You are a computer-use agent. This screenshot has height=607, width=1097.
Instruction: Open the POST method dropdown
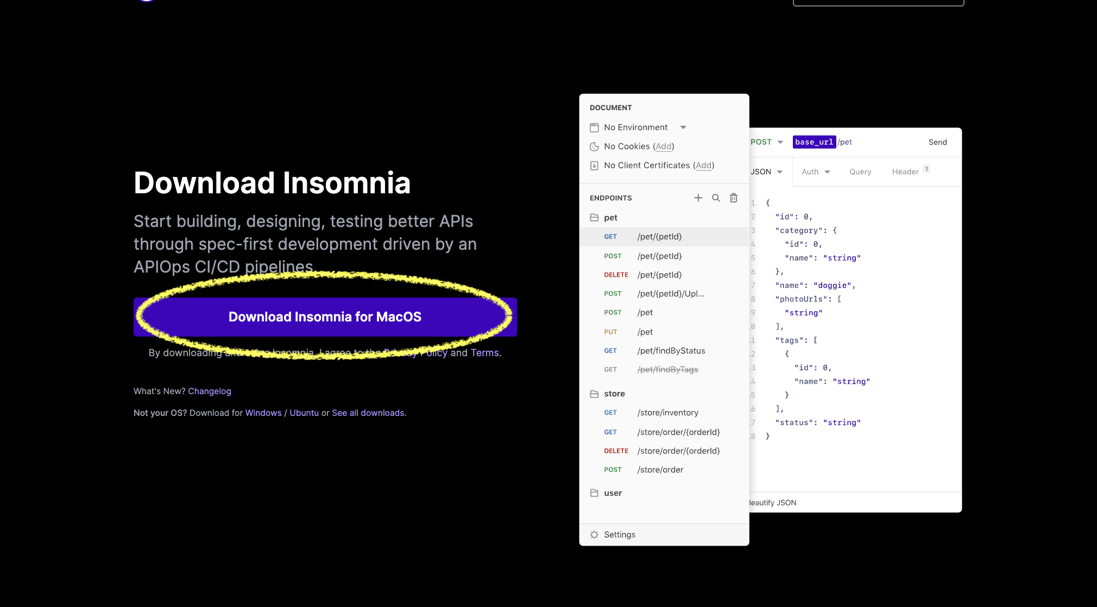[767, 142]
